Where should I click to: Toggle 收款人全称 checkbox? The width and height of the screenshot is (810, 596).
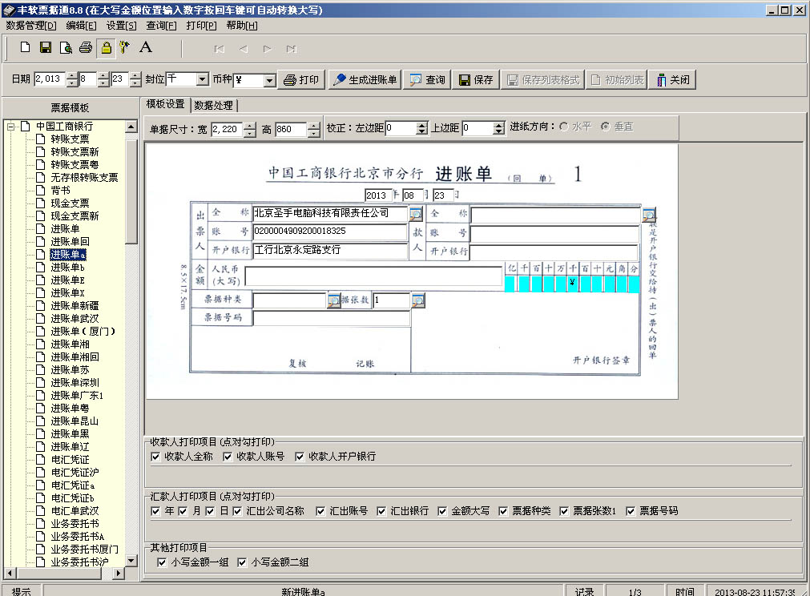tap(155, 457)
